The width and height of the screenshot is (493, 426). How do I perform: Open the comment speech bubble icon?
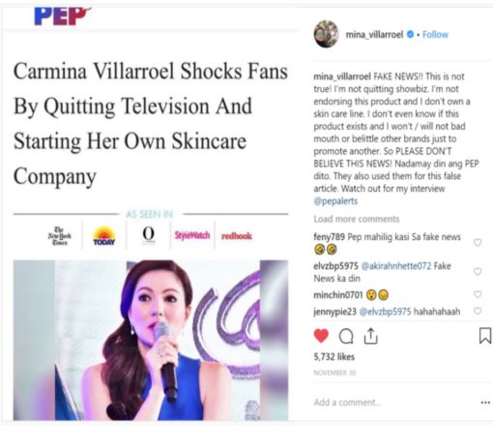pyautogui.click(x=346, y=337)
